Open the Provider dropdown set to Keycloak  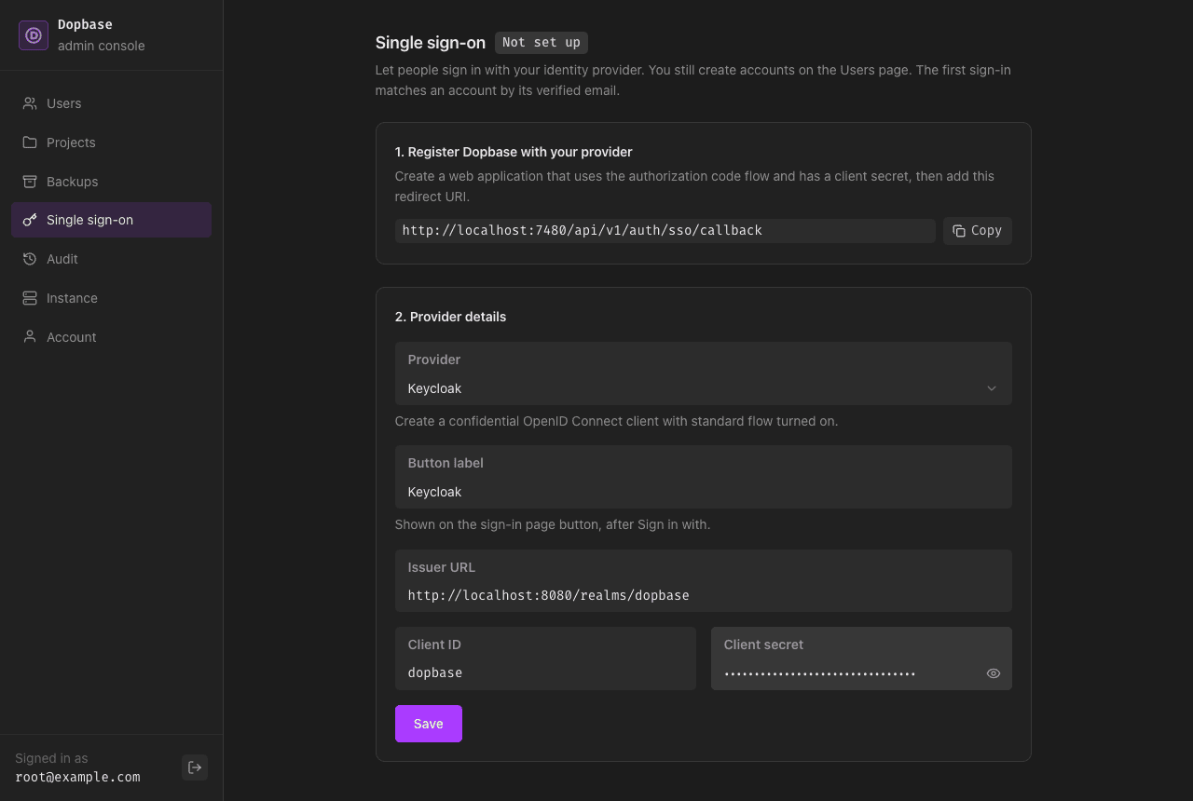[704, 373]
